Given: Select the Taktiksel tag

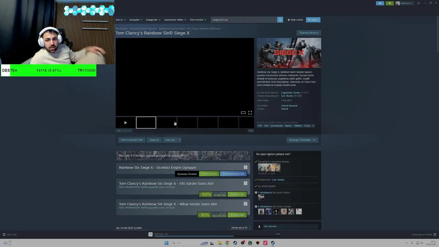Looking at the screenshot, I should [298, 126].
